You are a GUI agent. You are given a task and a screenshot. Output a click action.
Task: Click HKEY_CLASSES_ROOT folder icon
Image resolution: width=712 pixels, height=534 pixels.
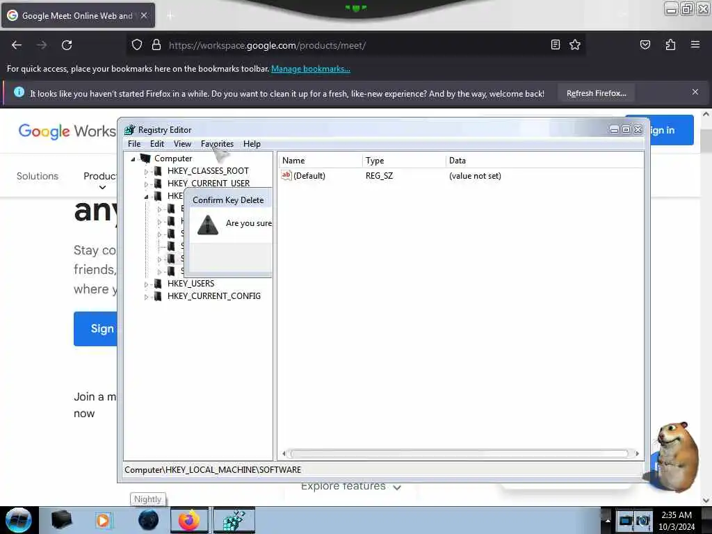158,171
